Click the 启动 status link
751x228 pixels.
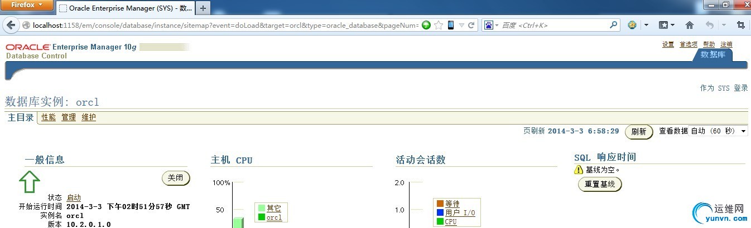click(x=74, y=197)
